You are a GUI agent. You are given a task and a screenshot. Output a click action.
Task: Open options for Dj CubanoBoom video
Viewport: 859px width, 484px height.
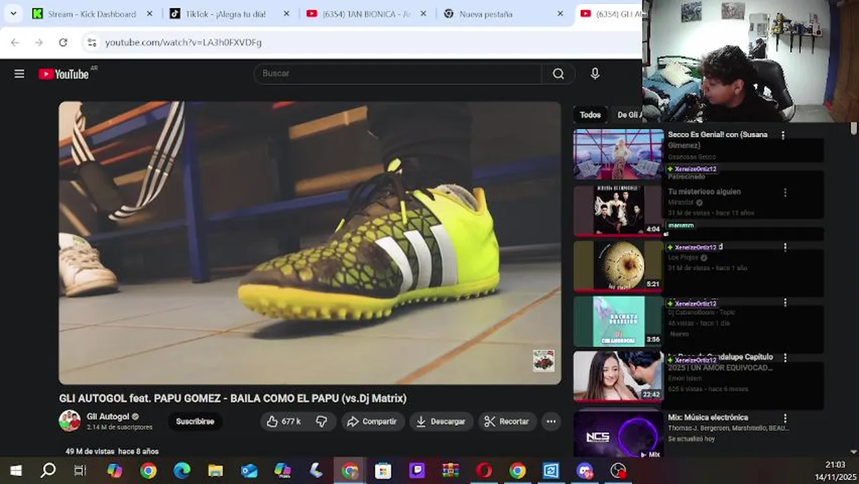point(784,303)
